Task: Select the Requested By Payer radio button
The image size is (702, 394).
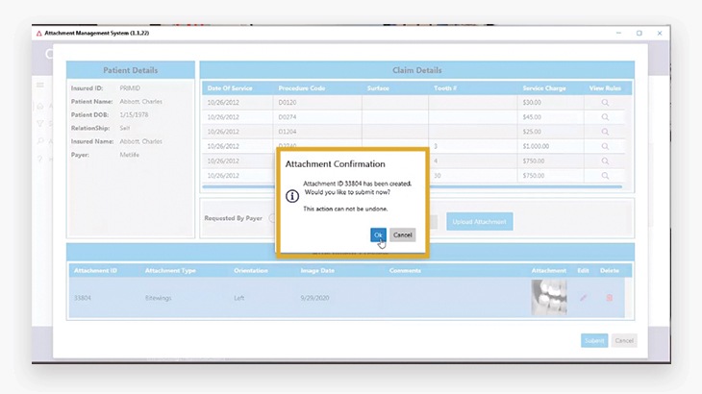Action: pos(272,218)
